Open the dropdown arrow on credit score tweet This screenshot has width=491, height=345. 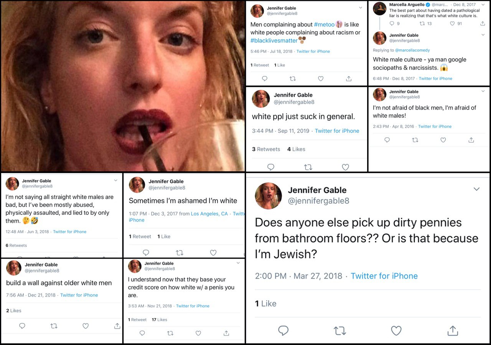click(238, 263)
